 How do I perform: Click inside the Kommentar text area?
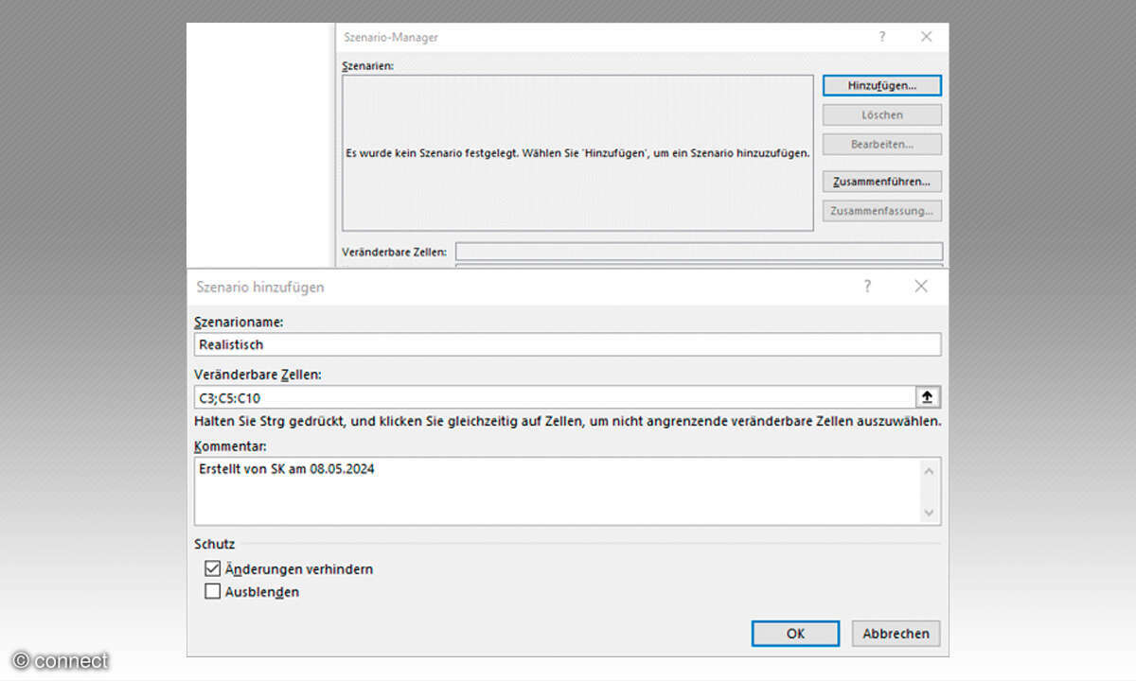557,491
